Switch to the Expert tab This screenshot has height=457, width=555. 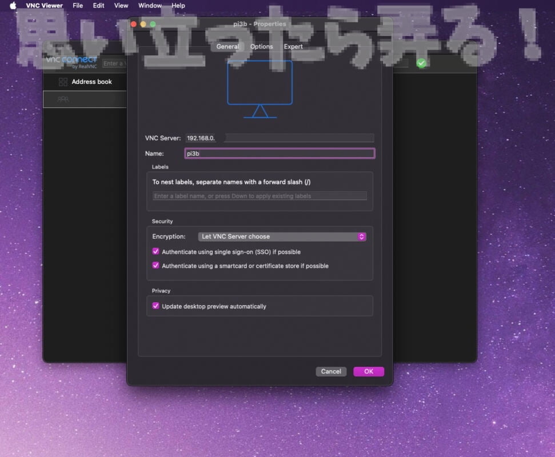coord(293,47)
